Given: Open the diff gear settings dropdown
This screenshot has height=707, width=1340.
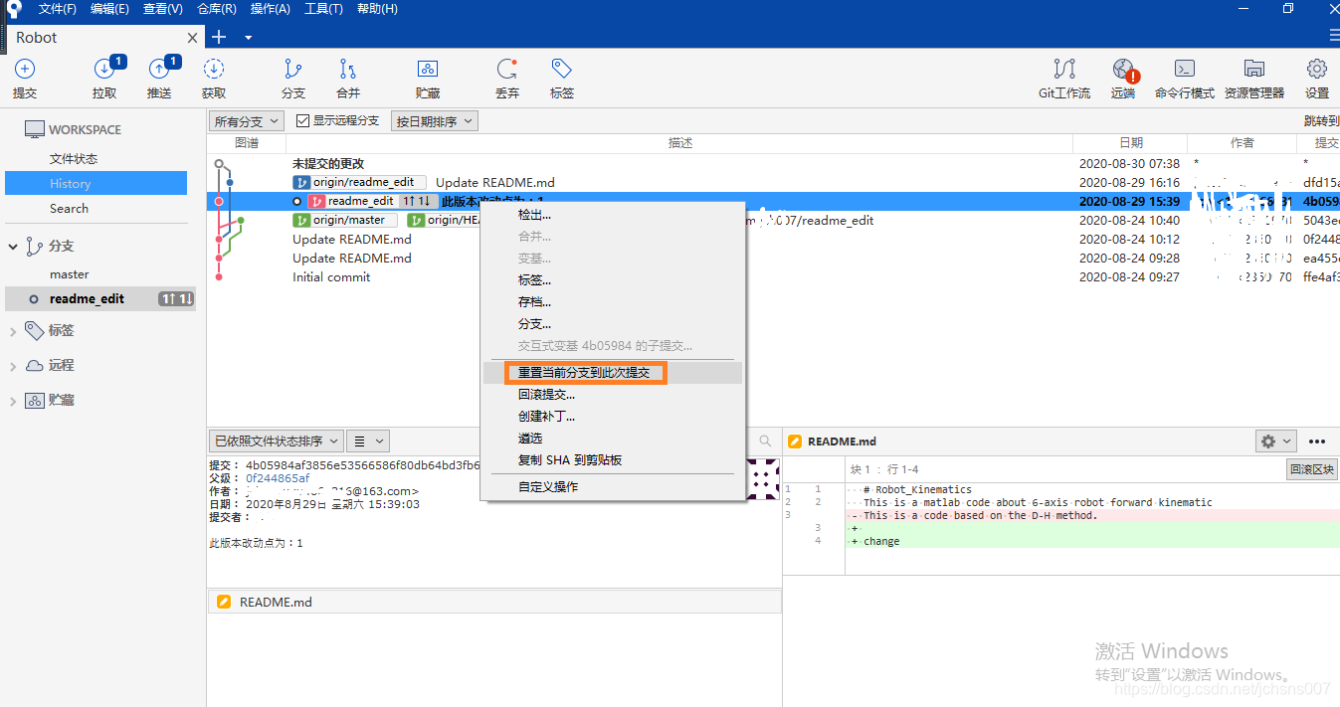Looking at the screenshot, I should [x=1275, y=441].
